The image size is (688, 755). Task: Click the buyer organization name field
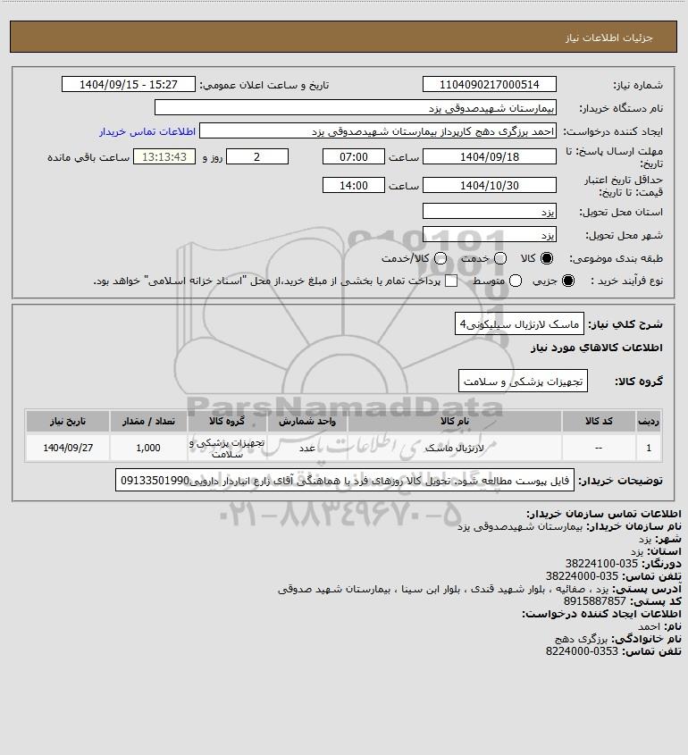(356, 108)
